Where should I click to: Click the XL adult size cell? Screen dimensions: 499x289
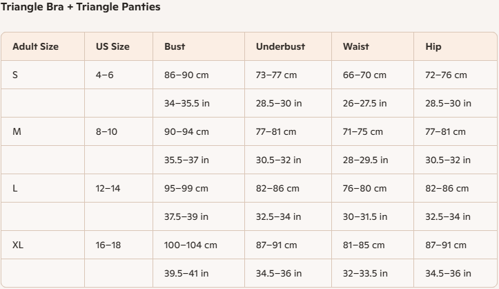tap(18, 245)
